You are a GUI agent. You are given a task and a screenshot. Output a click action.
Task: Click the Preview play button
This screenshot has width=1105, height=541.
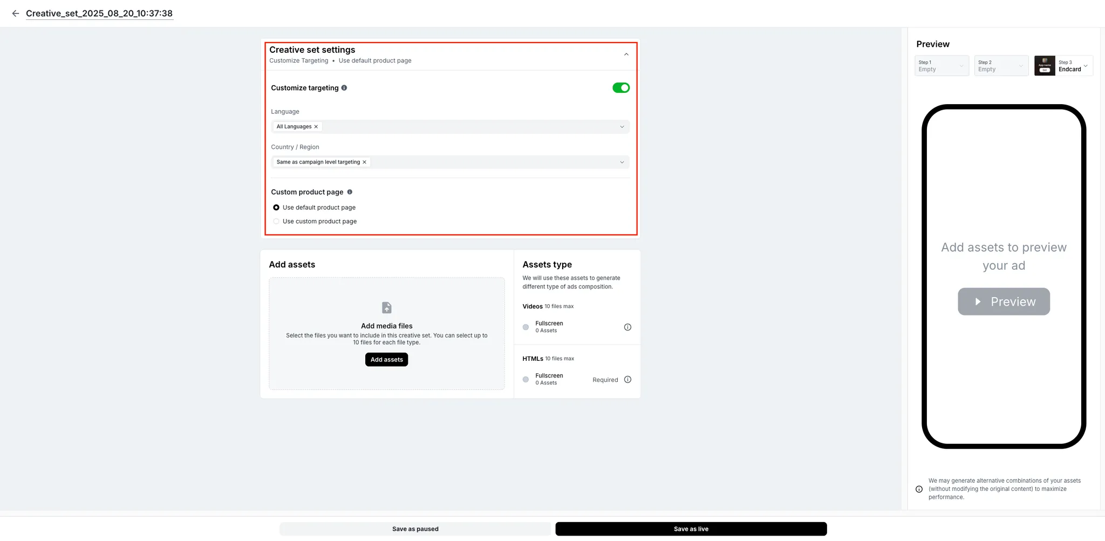1004,302
